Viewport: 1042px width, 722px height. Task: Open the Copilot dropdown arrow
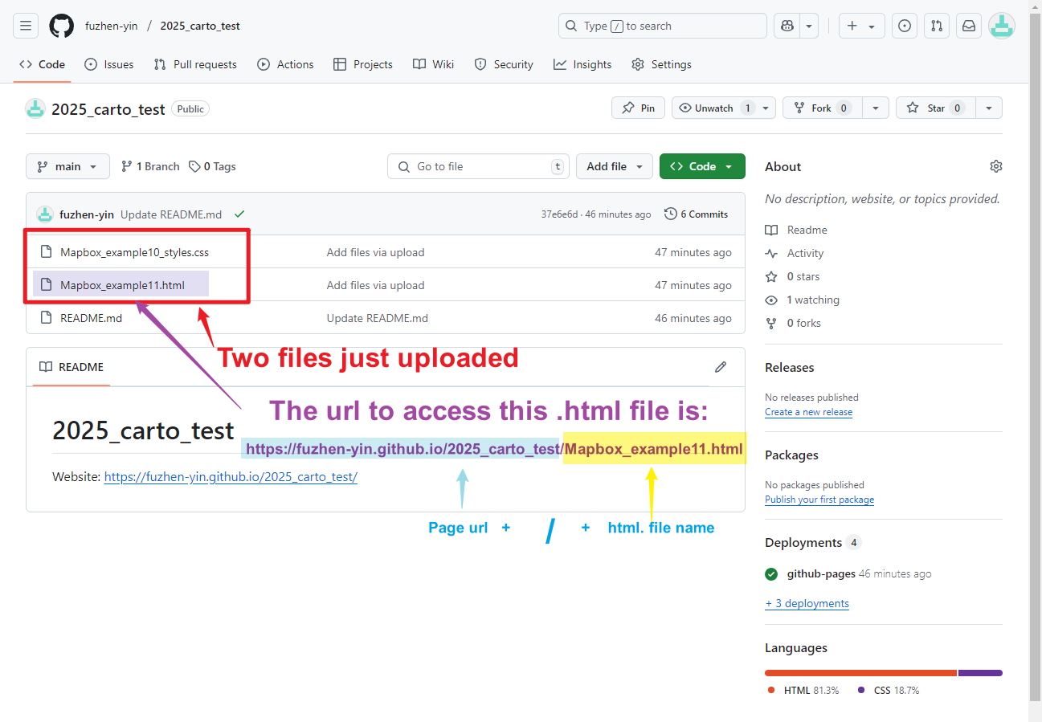tap(809, 26)
